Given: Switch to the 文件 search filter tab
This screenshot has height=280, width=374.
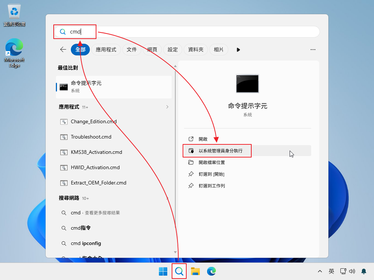Looking at the screenshot, I should click(131, 50).
